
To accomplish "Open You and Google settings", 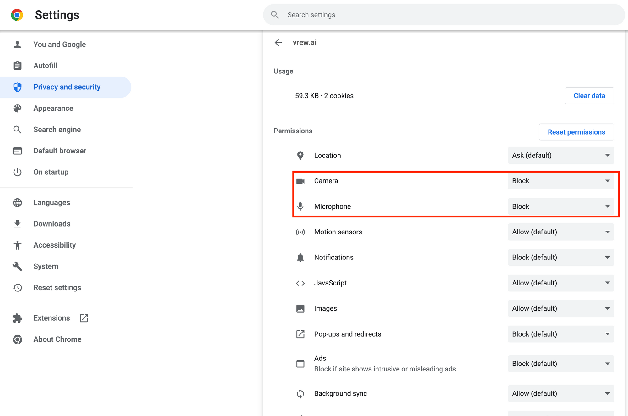I will [x=65, y=45].
